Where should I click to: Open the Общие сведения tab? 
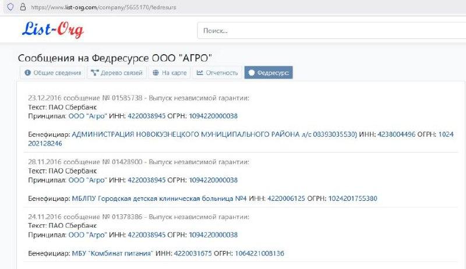point(52,73)
